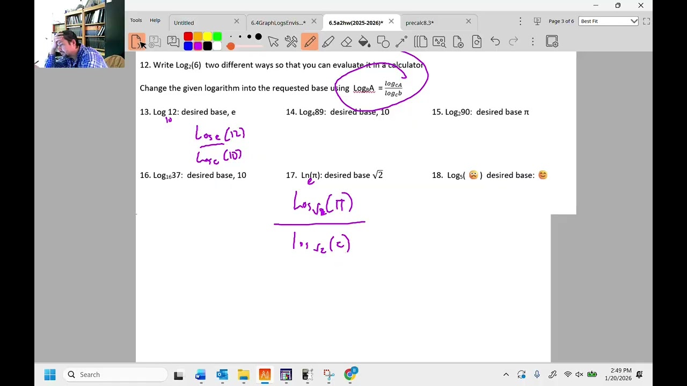Click the image gallery toolbar icon
The height and width of the screenshot is (386, 687).
coord(439,41)
